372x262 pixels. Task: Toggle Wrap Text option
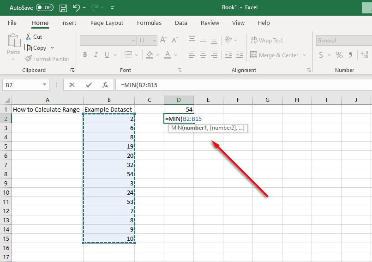click(x=267, y=41)
